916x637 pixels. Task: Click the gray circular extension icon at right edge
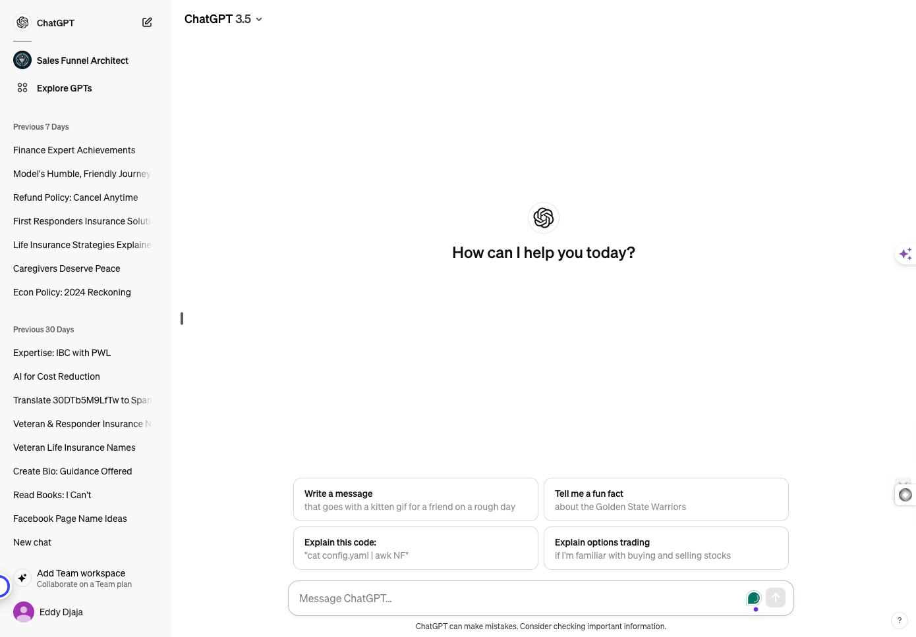(905, 495)
